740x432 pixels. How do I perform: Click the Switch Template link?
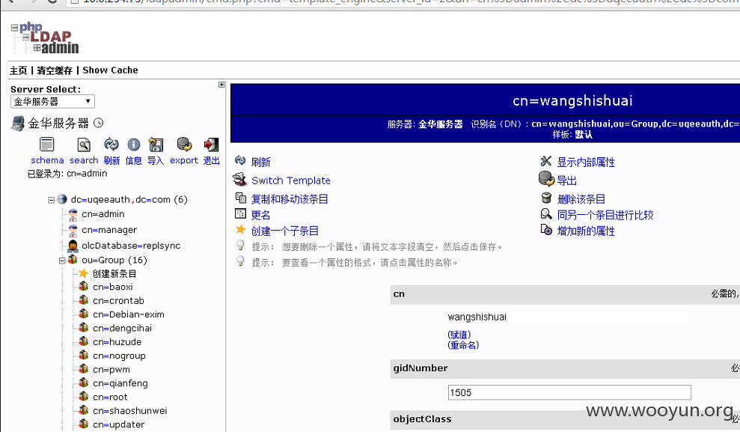coord(291,180)
